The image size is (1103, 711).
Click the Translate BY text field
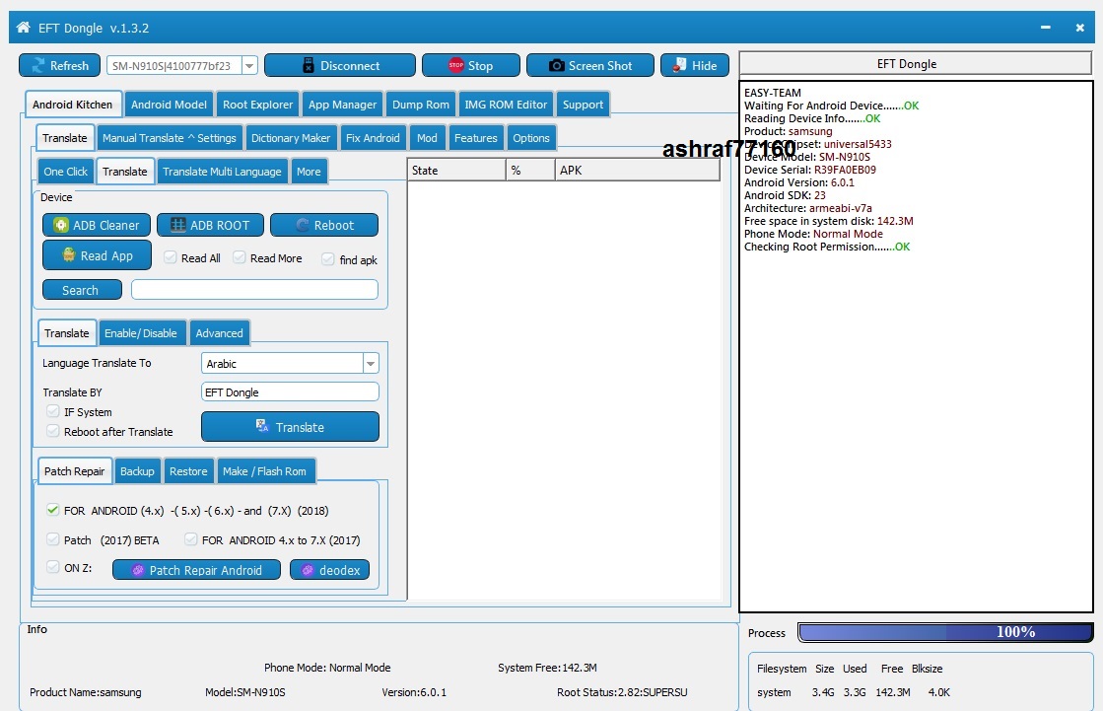coord(291,392)
